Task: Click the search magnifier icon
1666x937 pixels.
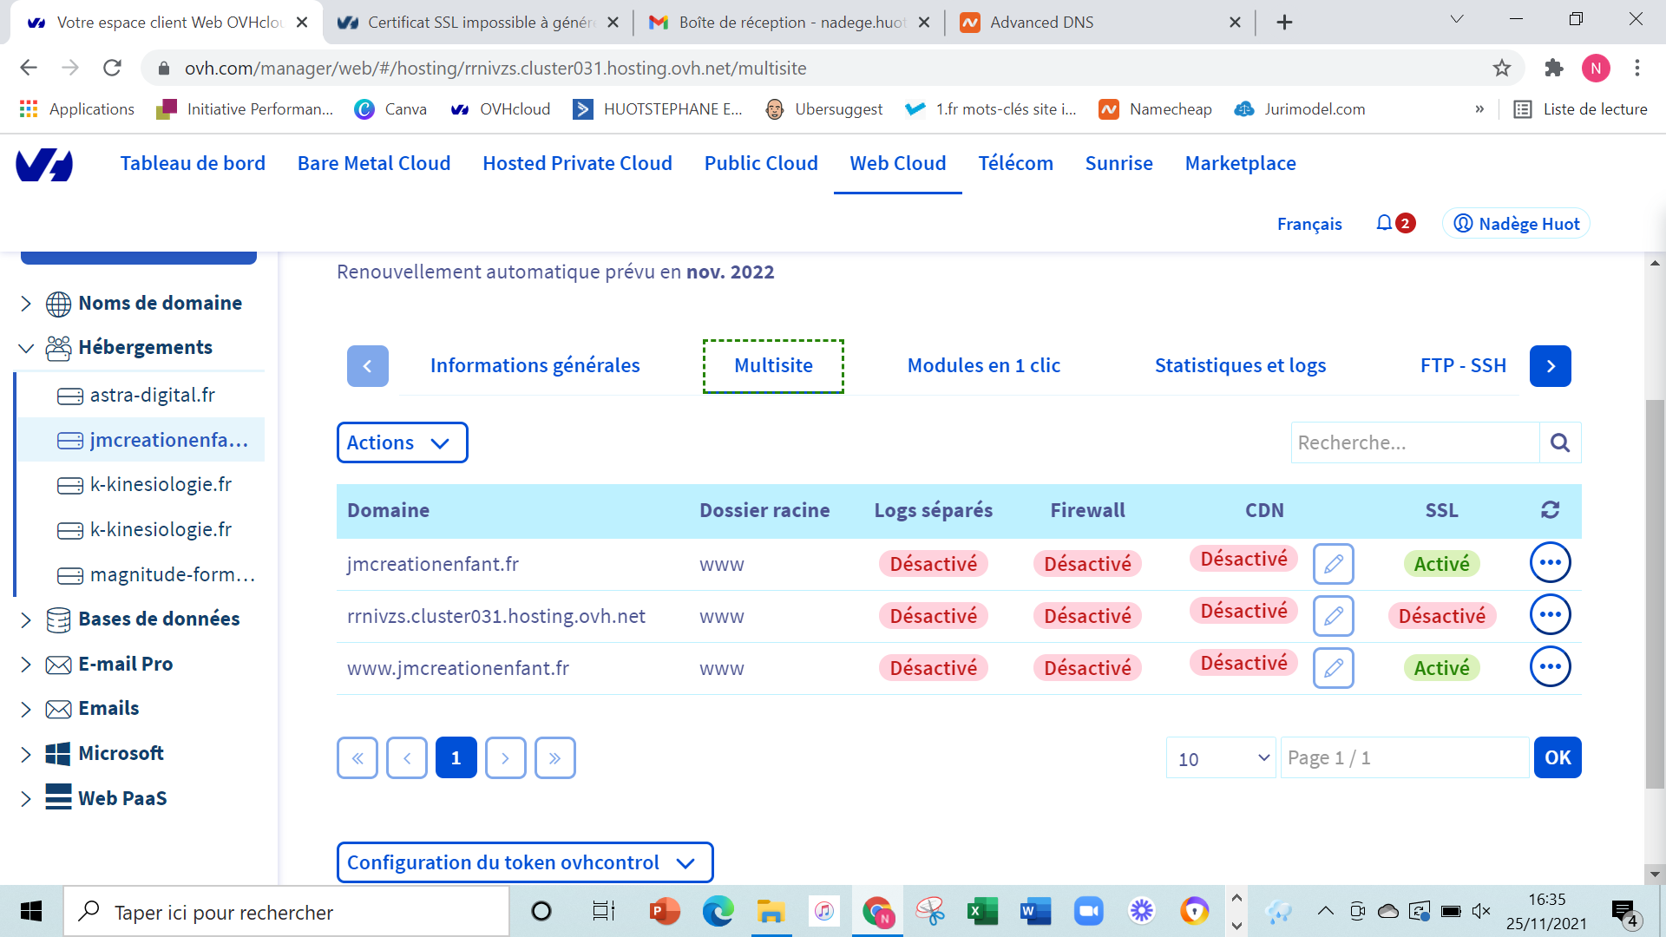Action: pos(1559,442)
